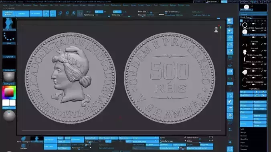Screen dimensions: 271x152
Task: Click the Gizmo 3D icon
Action: point(80,14)
